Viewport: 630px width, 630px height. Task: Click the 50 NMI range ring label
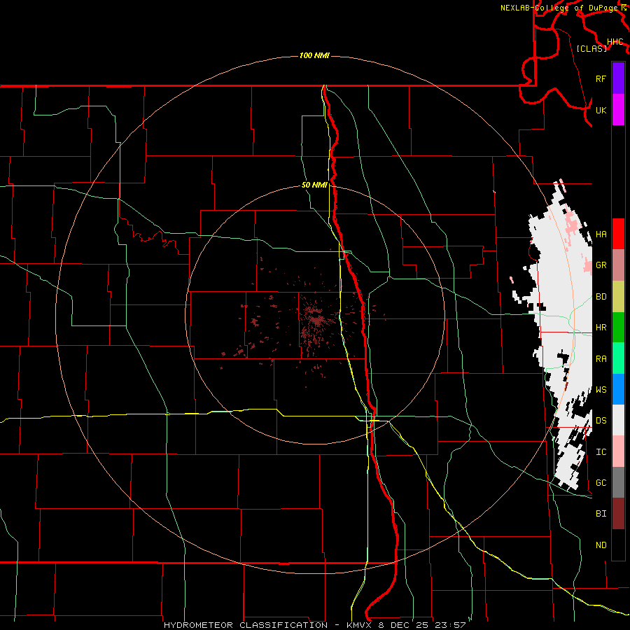(314, 185)
